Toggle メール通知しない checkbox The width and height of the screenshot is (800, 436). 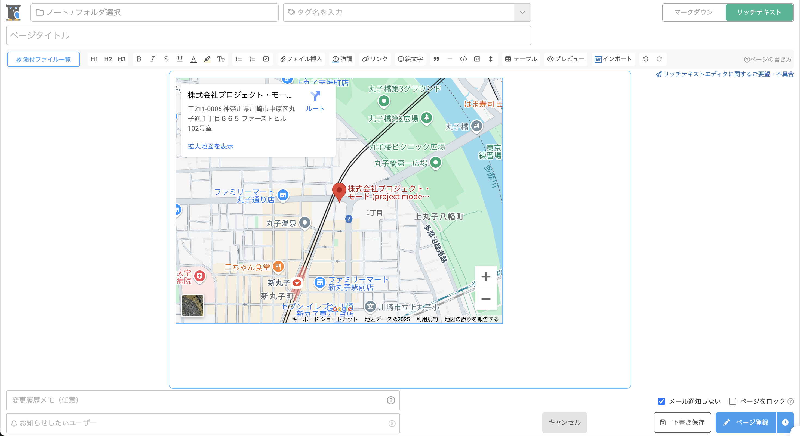coord(661,401)
